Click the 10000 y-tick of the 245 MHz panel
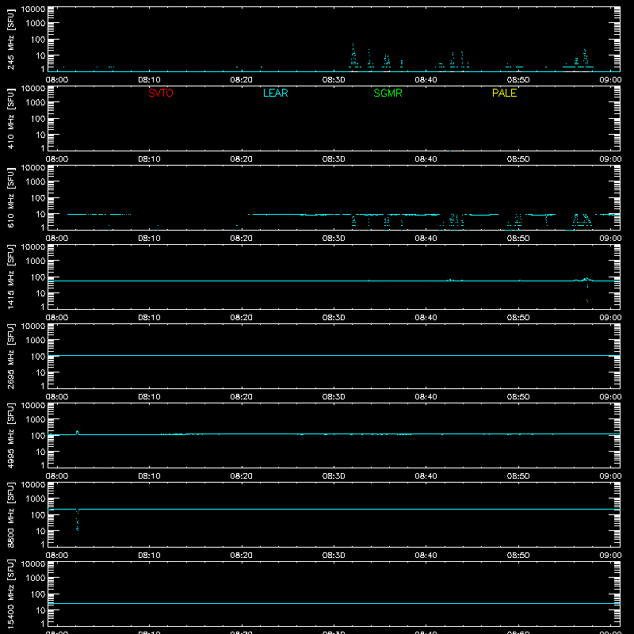 pyautogui.click(x=33, y=10)
